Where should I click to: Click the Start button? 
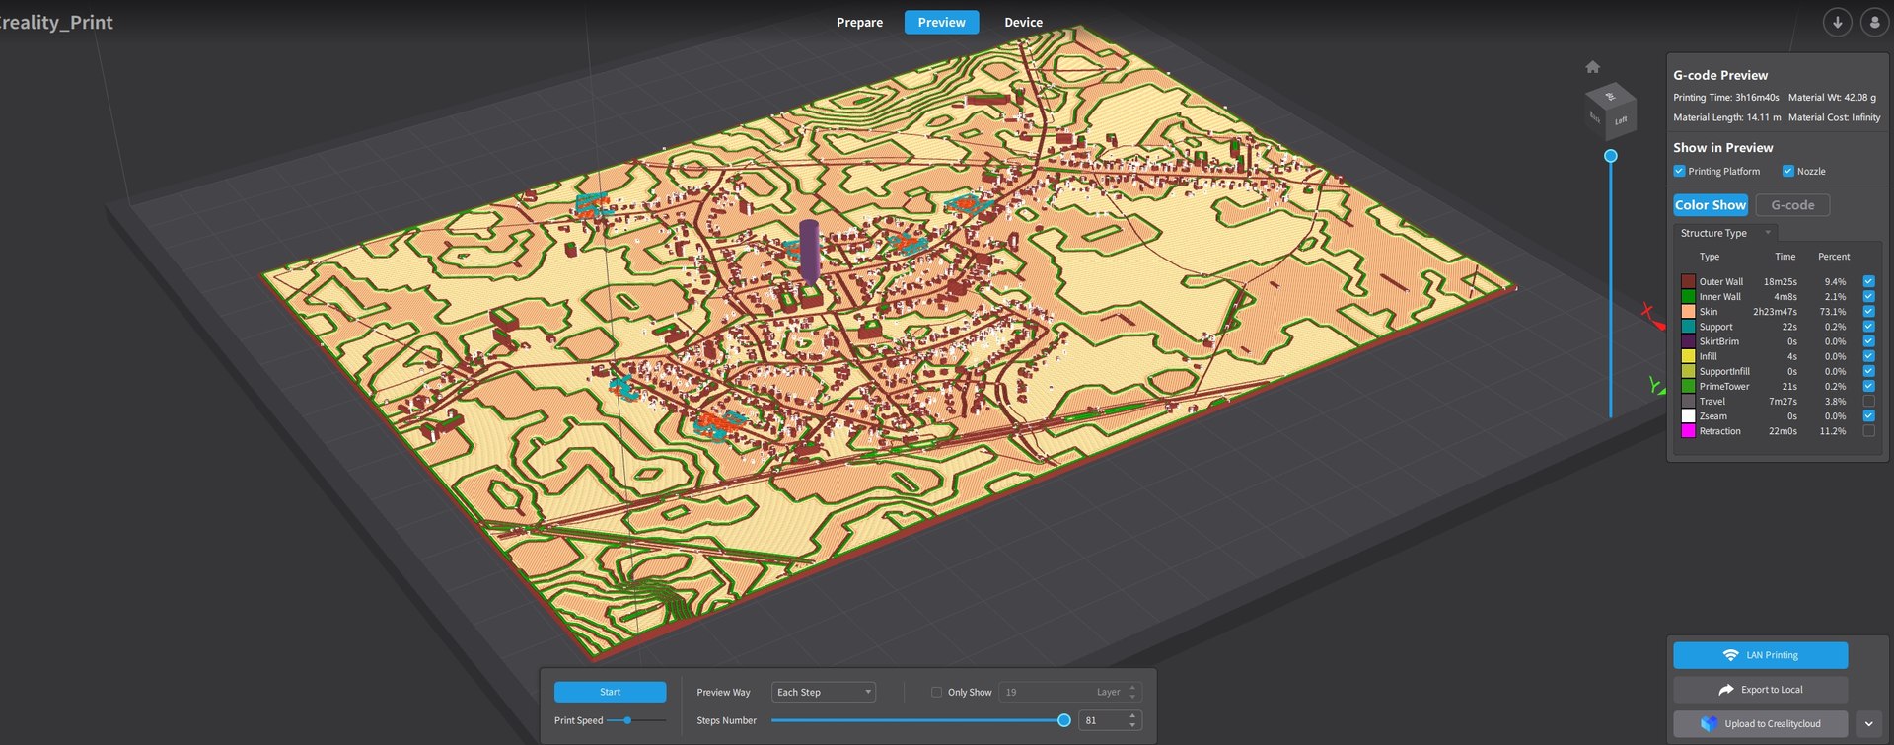point(610,692)
